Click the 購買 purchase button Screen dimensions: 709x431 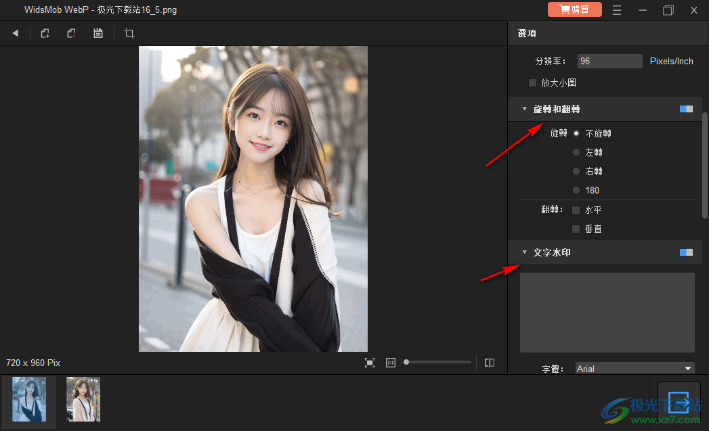coord(575,9)
